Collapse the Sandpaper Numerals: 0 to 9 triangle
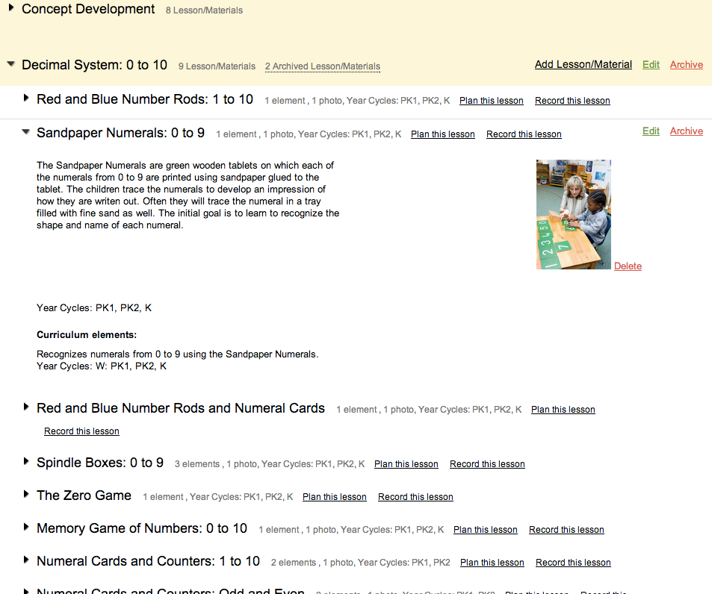 pos(26,132)
